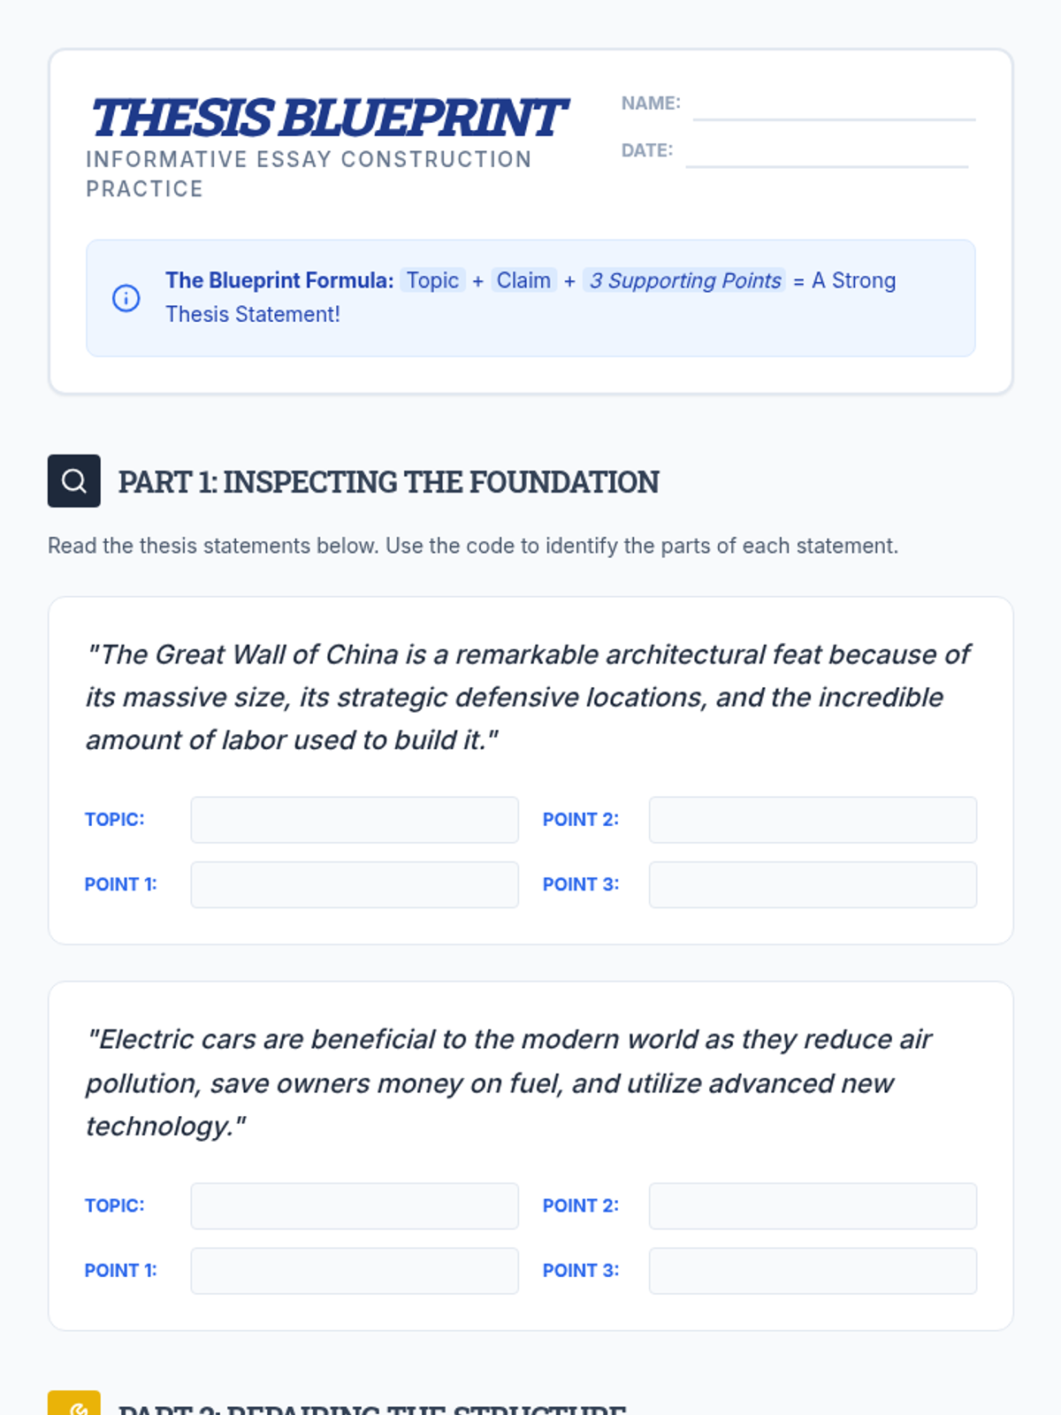Click the highlighted Topic tag in formula

[x=432, y=280]
